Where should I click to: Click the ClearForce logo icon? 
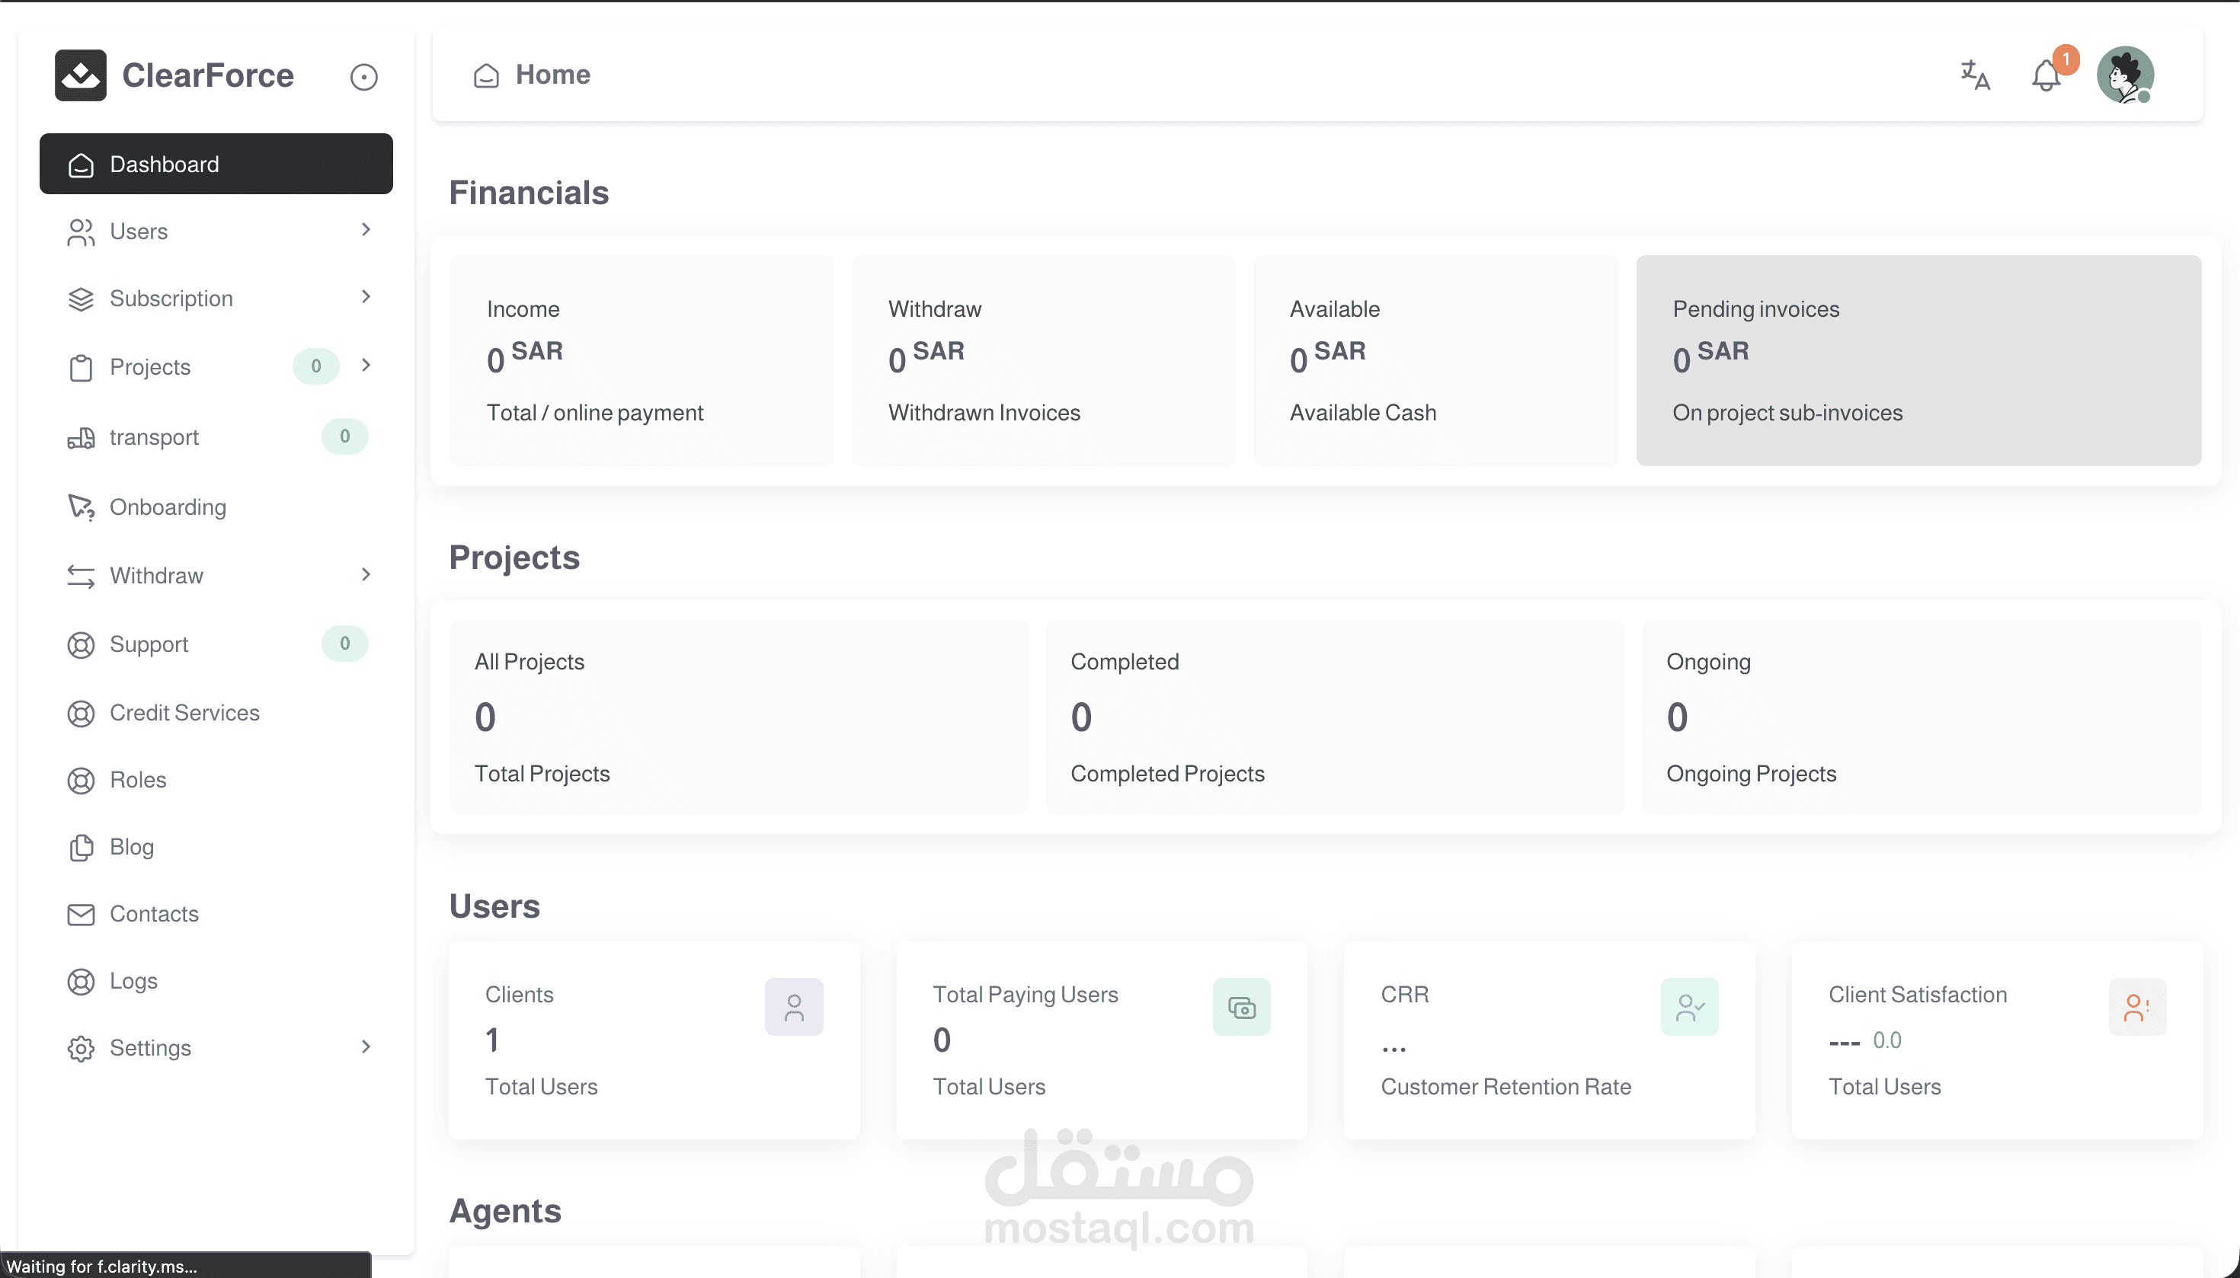[80, 75]
